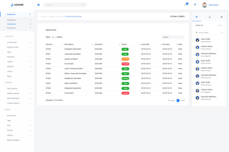Click the Admire logo

click(17, 5)
